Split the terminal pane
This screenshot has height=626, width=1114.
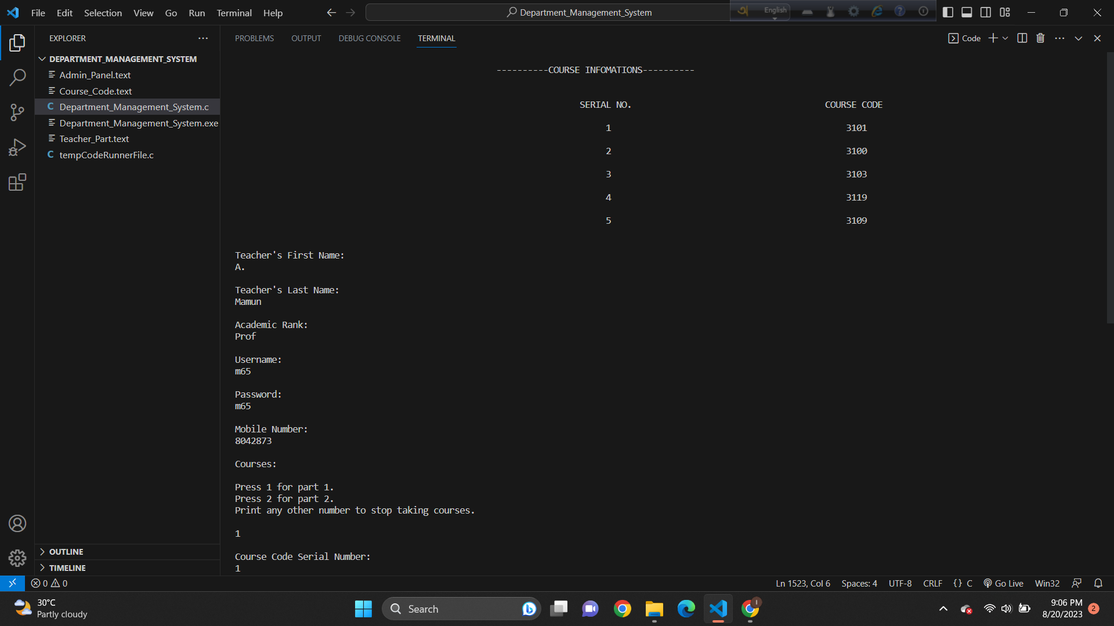click(x=1022, y=38)
